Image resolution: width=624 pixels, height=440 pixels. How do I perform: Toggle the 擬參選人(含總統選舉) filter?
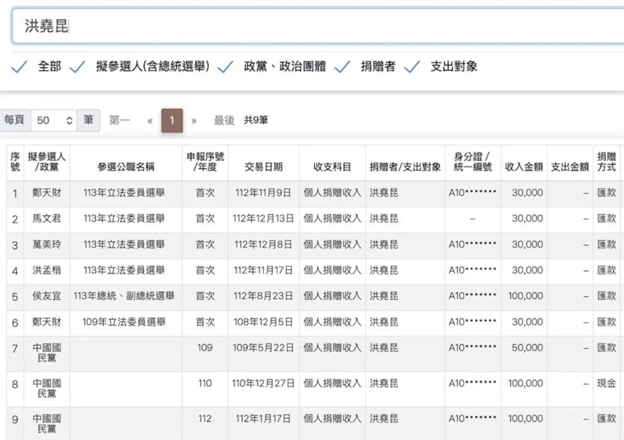point(77,66)
